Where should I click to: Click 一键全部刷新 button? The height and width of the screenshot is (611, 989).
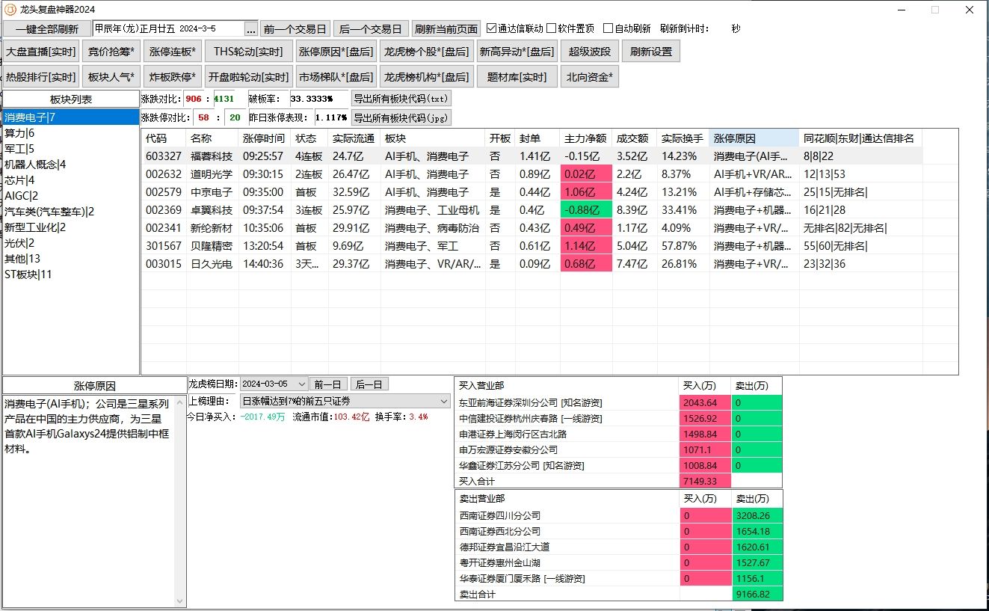46,29
